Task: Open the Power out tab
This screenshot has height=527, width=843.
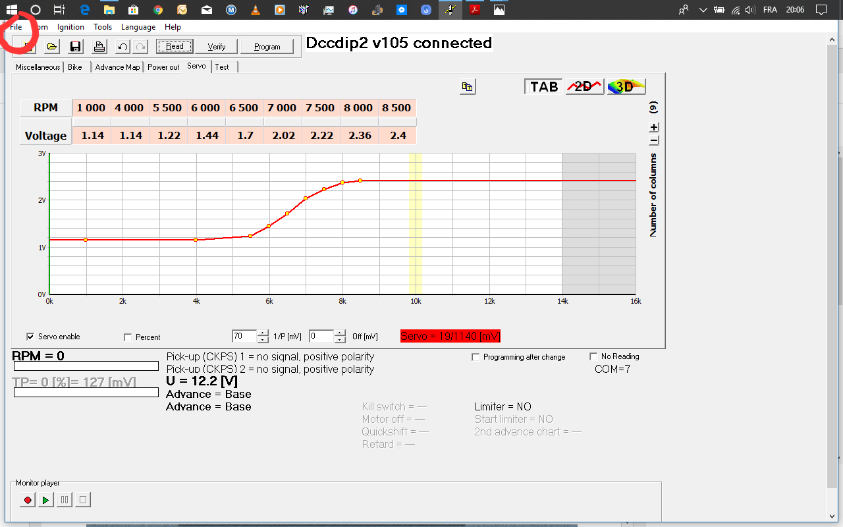Action: click(163, 67)
